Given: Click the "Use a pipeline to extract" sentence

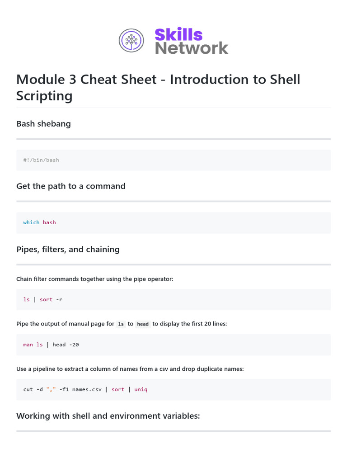Looking at the screenshot, I should click(130, 369).
